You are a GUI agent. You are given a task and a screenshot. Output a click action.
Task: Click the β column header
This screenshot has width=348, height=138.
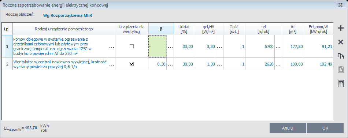pyautogui.click(x=161, y=29)
